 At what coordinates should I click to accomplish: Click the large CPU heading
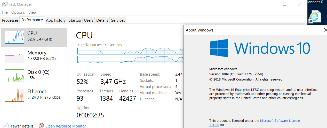point(84,35)
